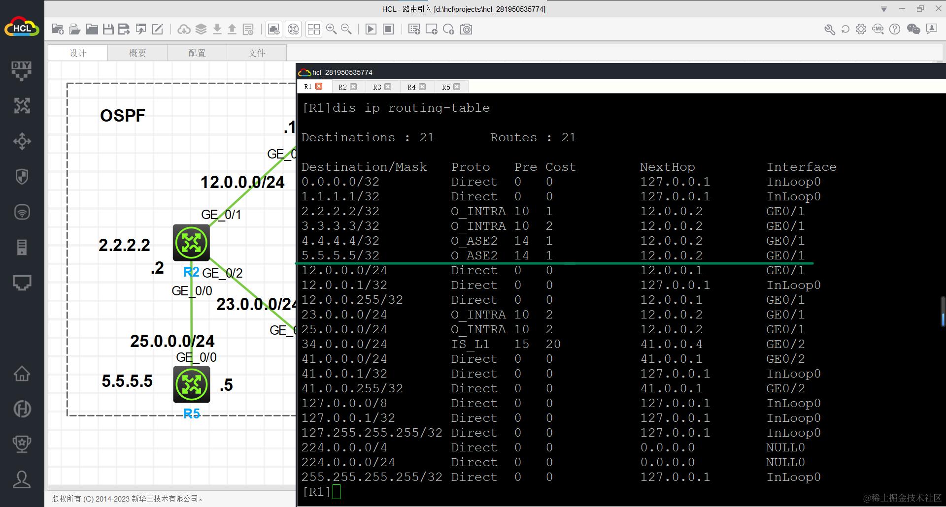The width and height of the screenshot is (946, 507).
Task: Switch to the 概要 tab
Action: (137, 53)
